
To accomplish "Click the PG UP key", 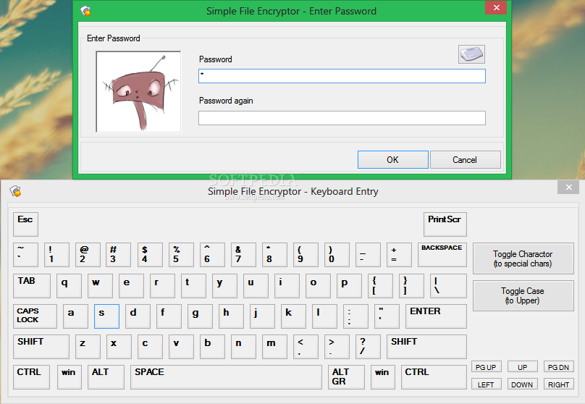I will point(486,366).
